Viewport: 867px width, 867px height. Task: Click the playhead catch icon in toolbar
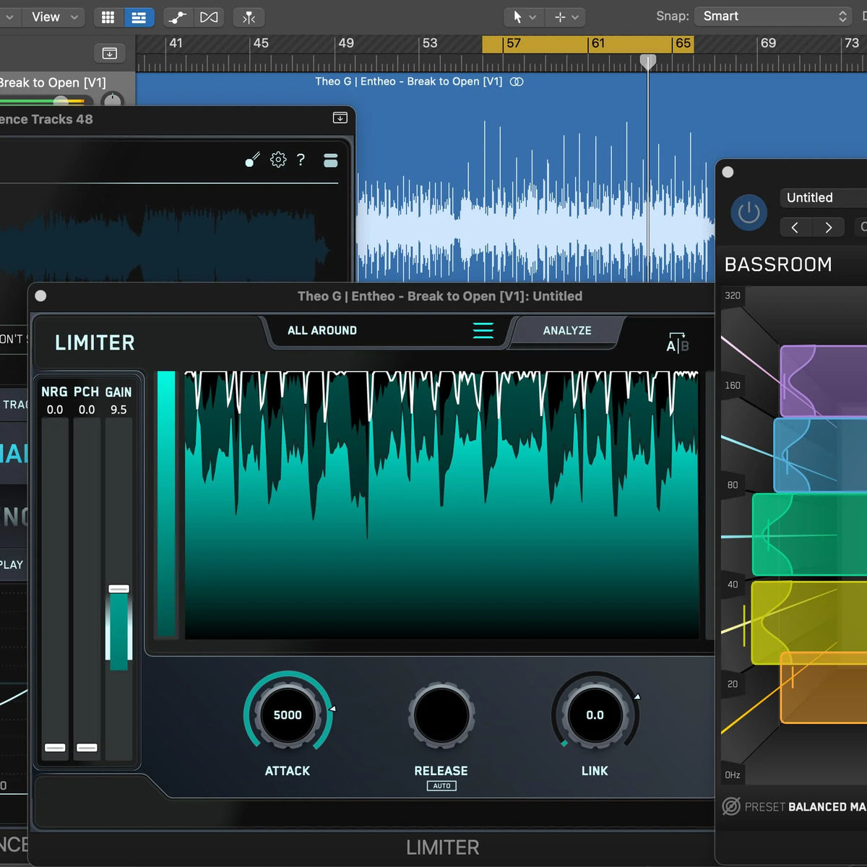(x=249, y=17)
